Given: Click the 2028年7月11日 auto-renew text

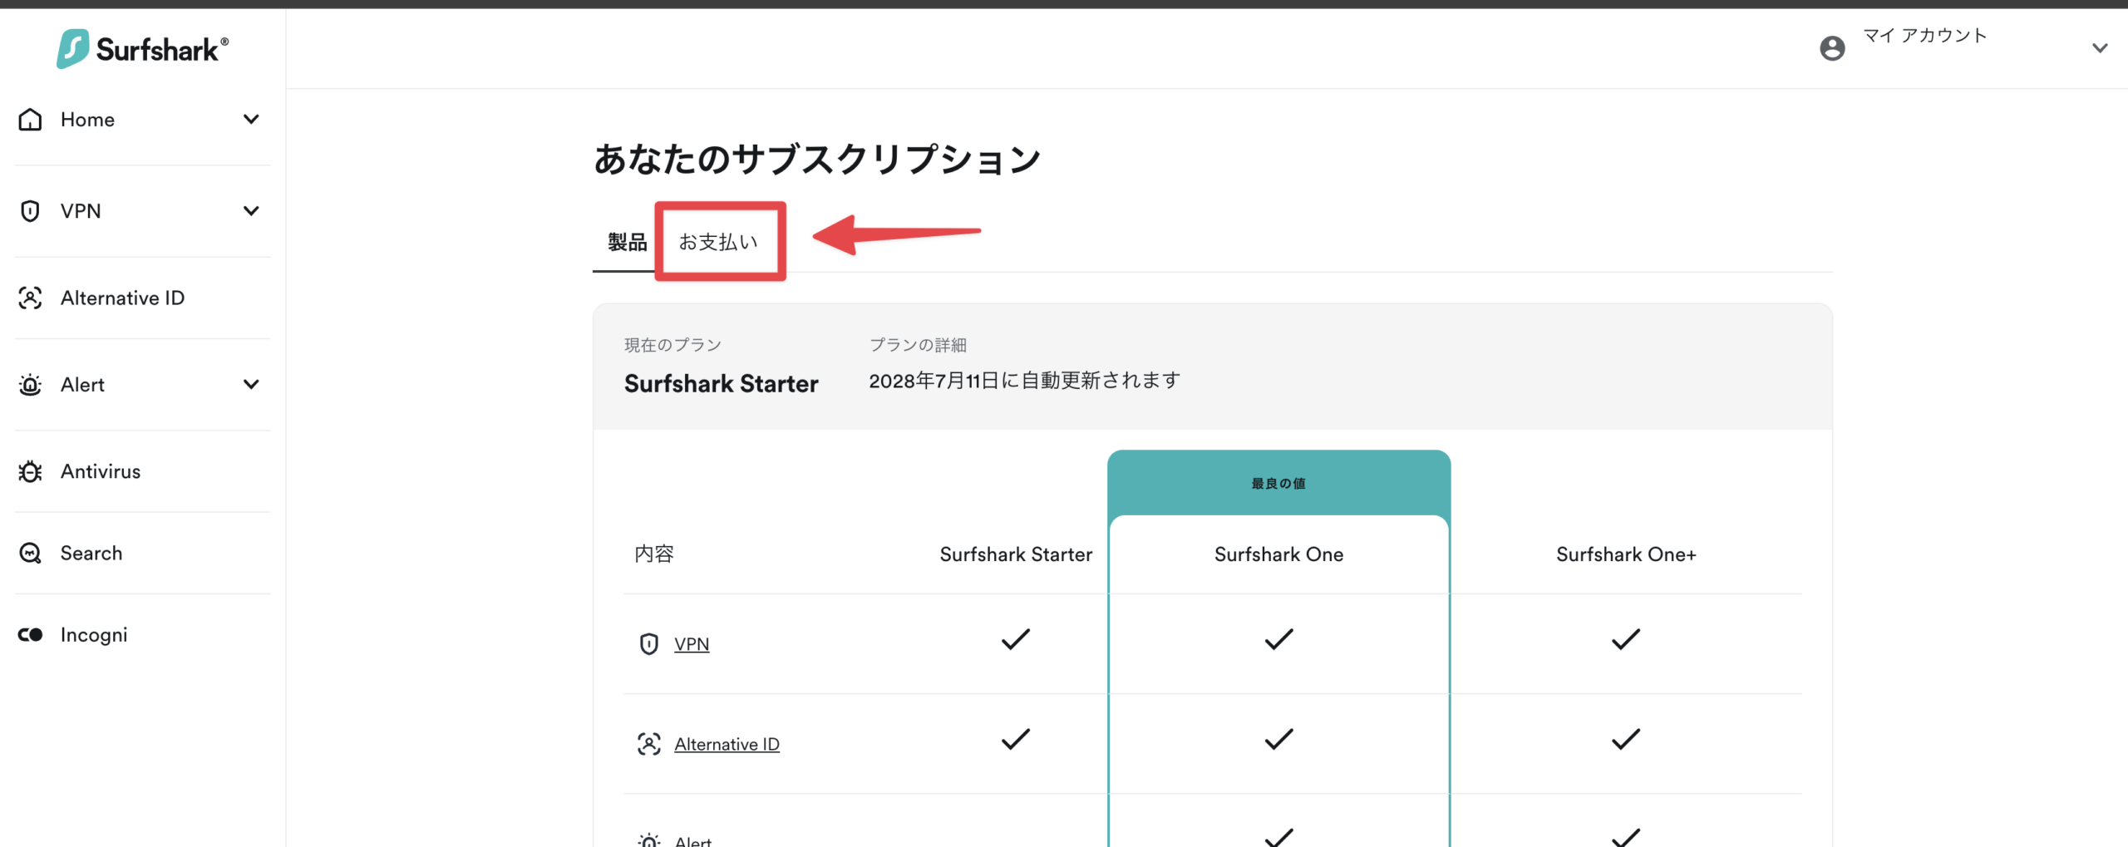Looking at the screenshot, I should click(1024, 381).
